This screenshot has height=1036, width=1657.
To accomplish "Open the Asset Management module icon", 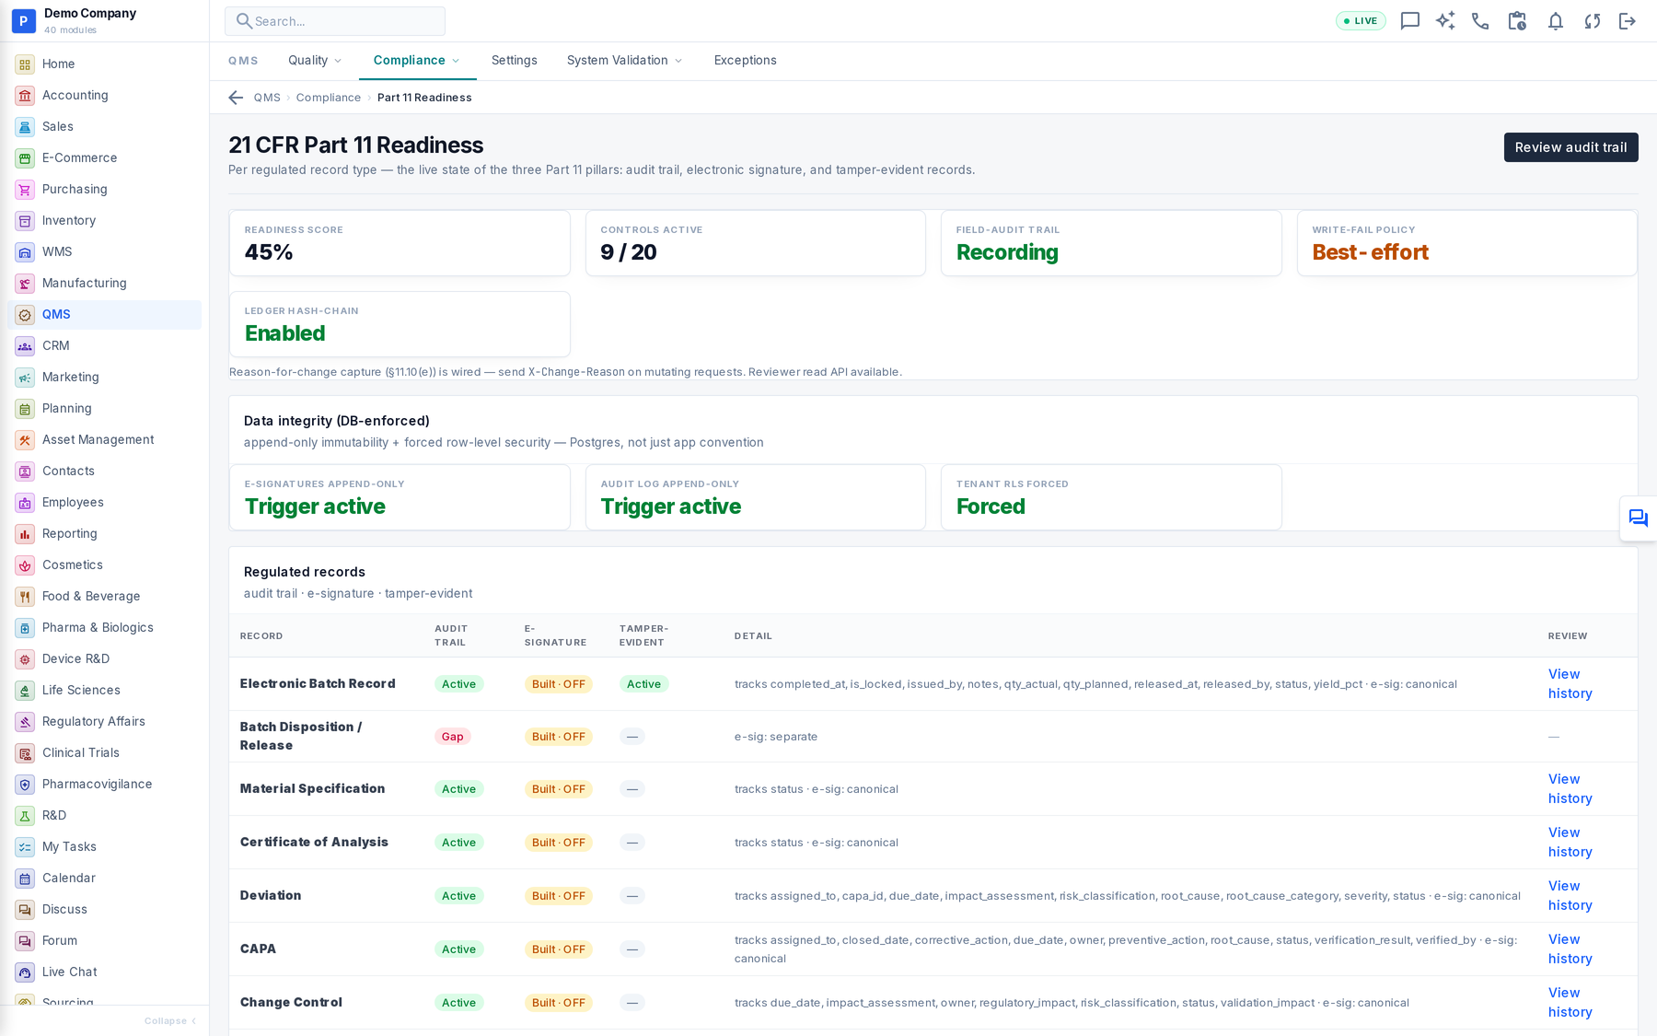I will click(x=25, y=440).
